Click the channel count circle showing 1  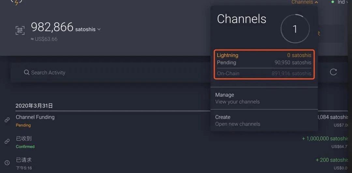(295, 29)
